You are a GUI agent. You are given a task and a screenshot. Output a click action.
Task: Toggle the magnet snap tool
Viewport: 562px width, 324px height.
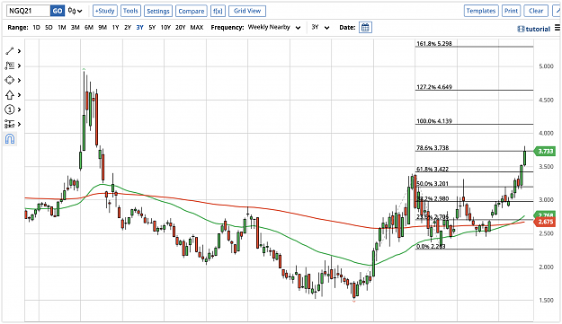pyautogui.click(x=10, y=139)
